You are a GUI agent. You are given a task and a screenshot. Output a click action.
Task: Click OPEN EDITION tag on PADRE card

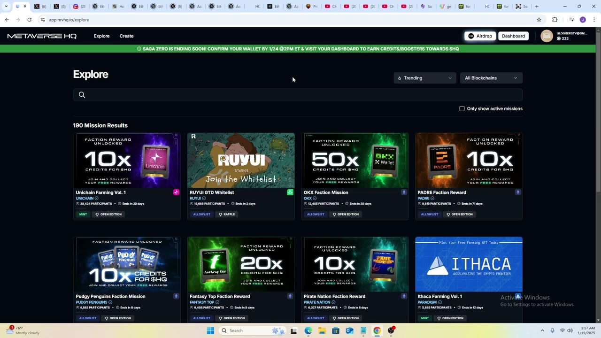pos(459,214)
